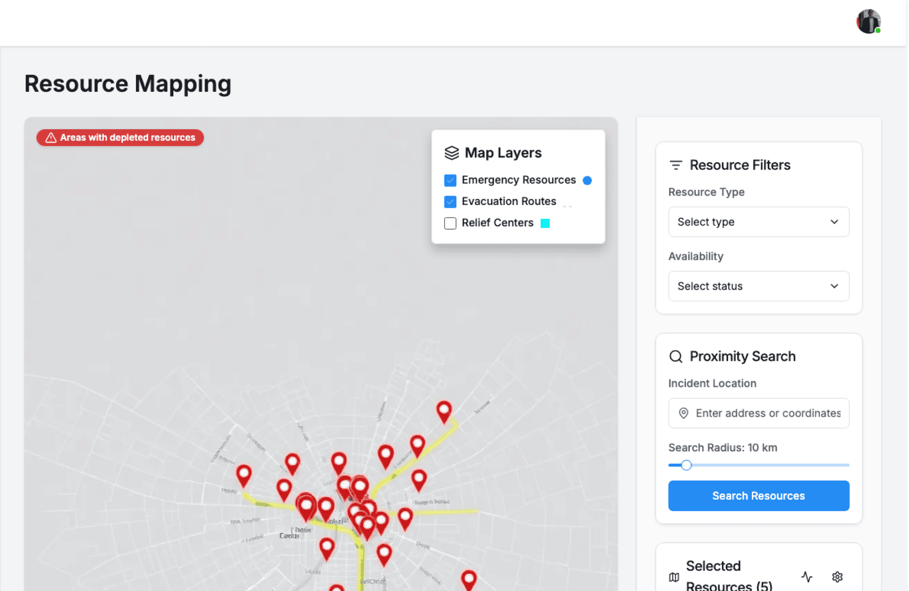This screenshot has width=909, height=591.
Task: Click the chevron arrow on Select type
Action: 834,222
